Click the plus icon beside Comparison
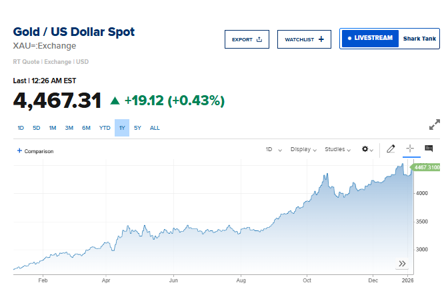446x287 pixels. click(19, 151)
